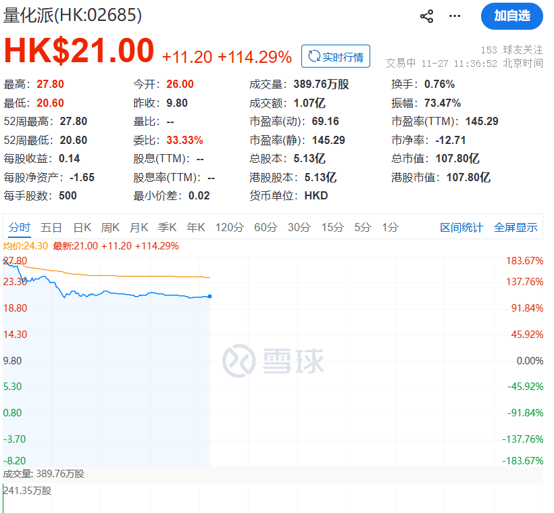Switch to 30分 interval chart

pos(299,227)
